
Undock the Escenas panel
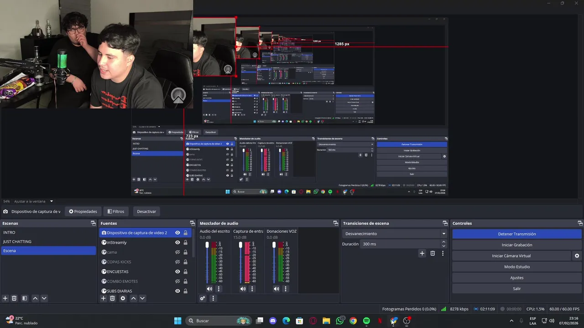coord(93,223)
